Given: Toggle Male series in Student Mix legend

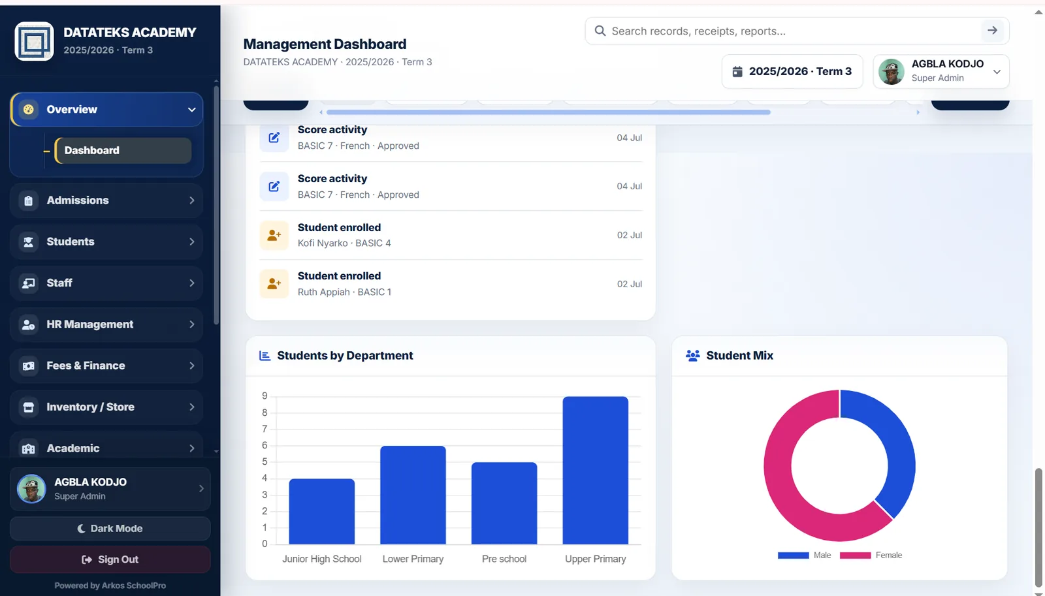Looking at the screenshot, I should 804,556.
